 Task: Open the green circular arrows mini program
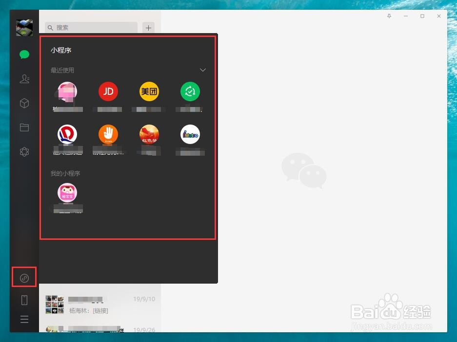(190, 91)
